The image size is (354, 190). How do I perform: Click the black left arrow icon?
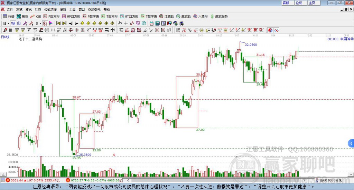pos(71,23)
